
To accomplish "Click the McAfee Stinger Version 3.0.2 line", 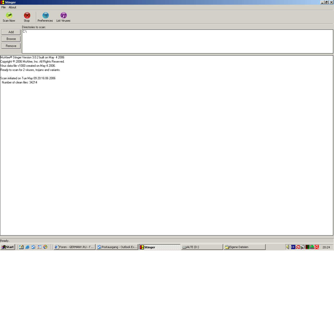I will tap(32, 57).
